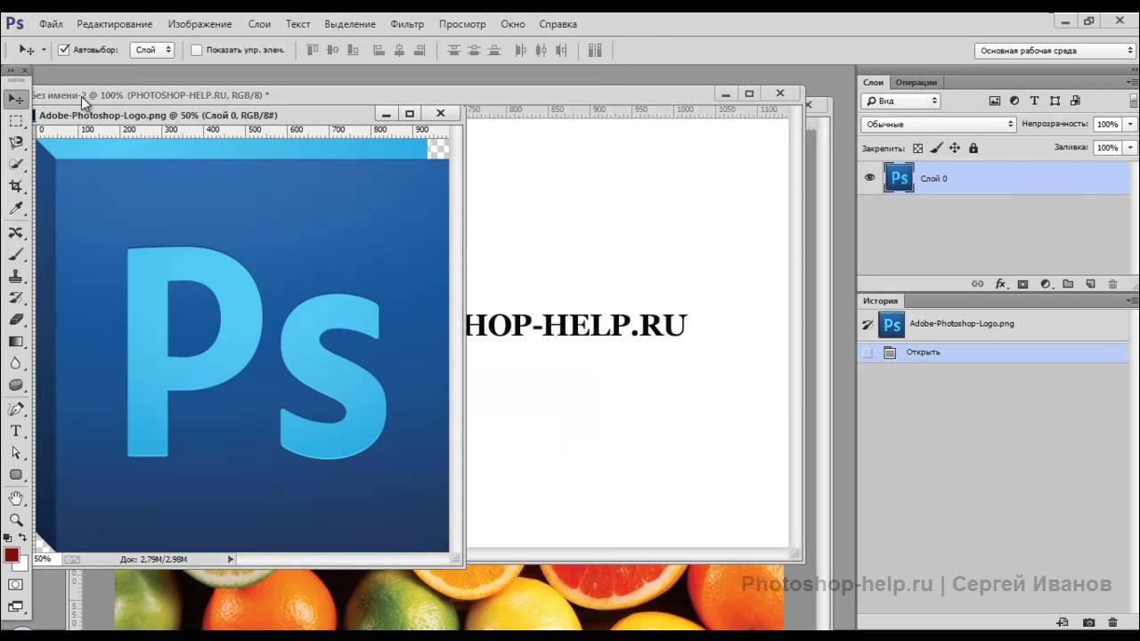Change screen mode icon in toolbox
Screen dimensions: 1140x641
(16, 607)
